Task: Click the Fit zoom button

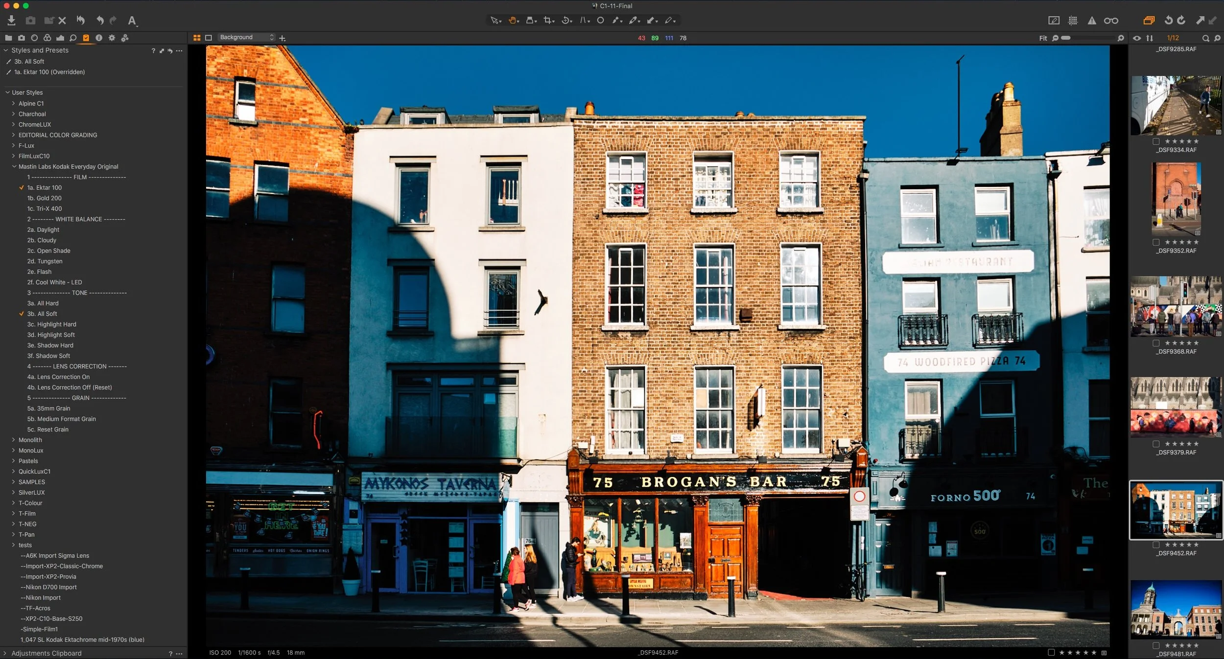Action: [1043, 38]
